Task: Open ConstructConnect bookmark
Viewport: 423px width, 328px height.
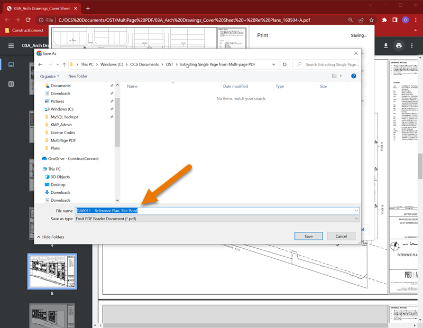Action: pyautogui.click(x=24, y=30)
